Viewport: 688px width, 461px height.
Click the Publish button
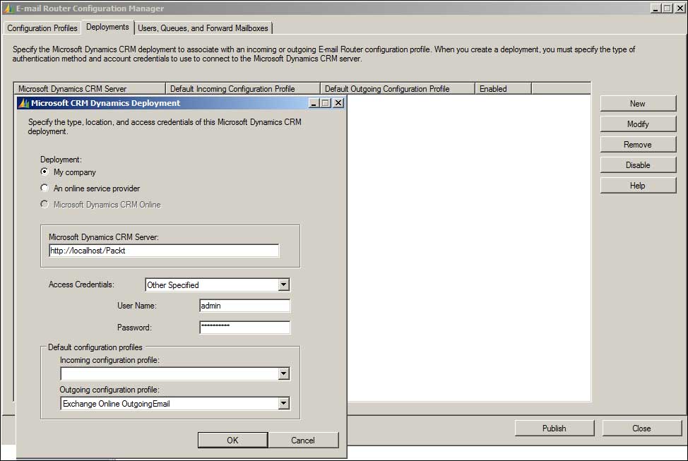[x=554, y=428]
